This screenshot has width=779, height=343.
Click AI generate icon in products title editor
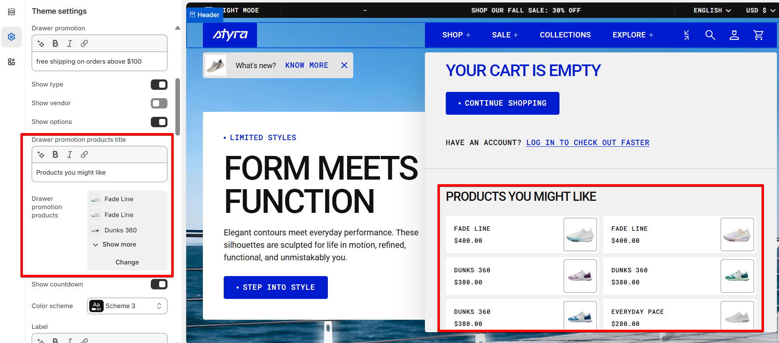click(41, 155)
